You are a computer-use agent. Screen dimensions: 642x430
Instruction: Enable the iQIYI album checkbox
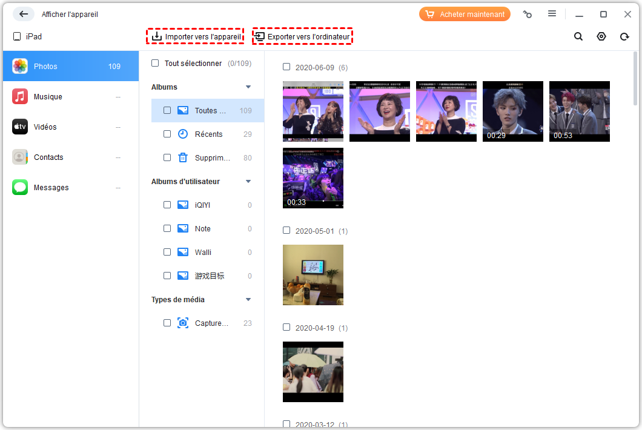point(167,205)
